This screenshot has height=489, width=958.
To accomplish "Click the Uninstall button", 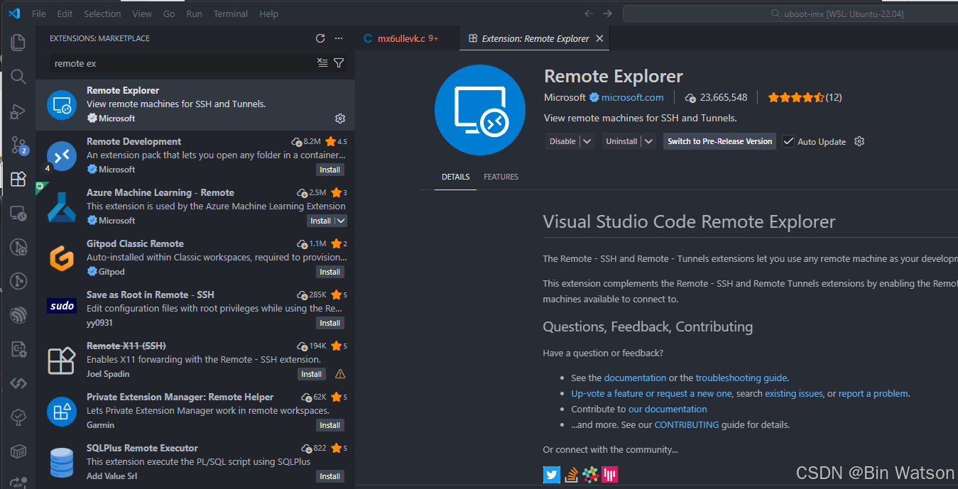I will pos(621,141).
